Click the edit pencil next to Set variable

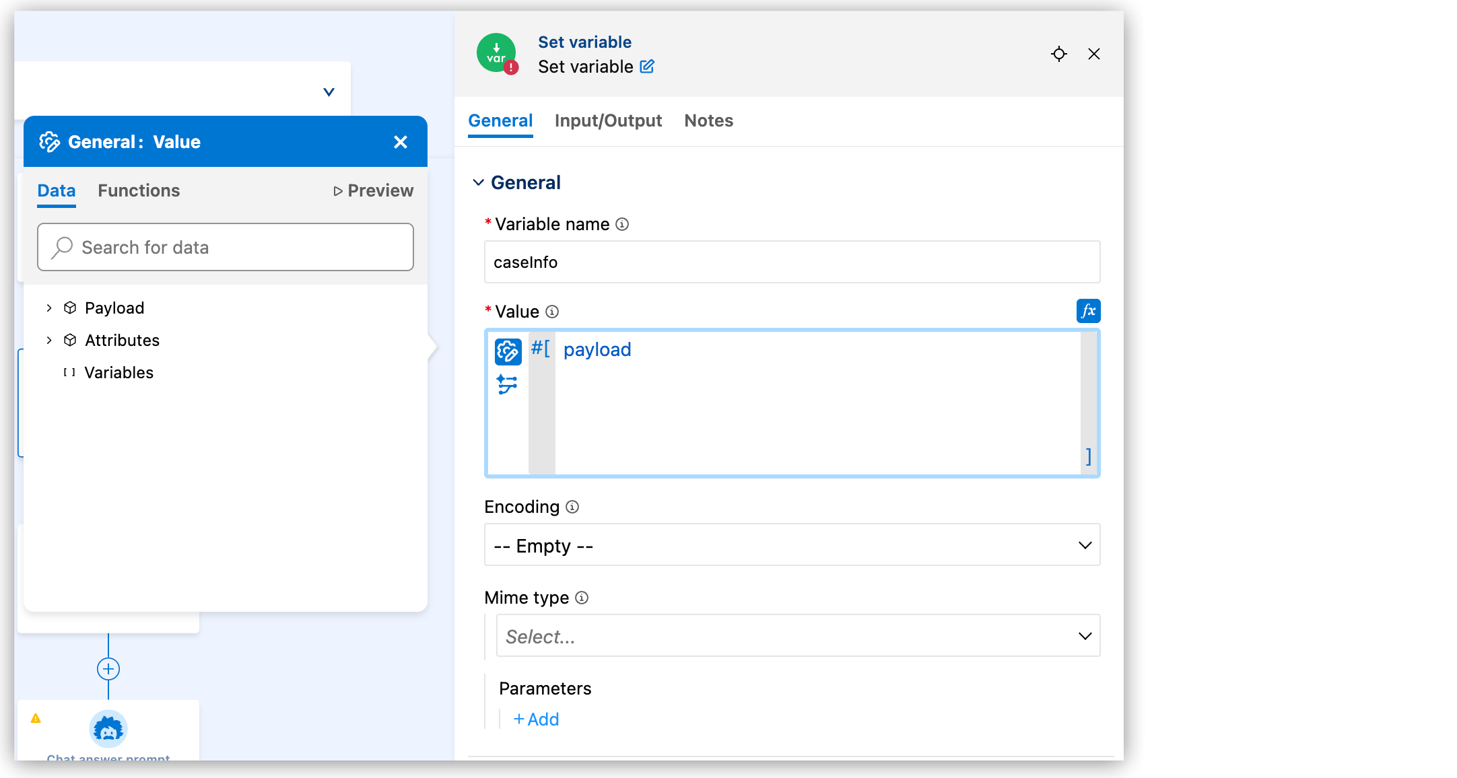[x=648, y=67]
